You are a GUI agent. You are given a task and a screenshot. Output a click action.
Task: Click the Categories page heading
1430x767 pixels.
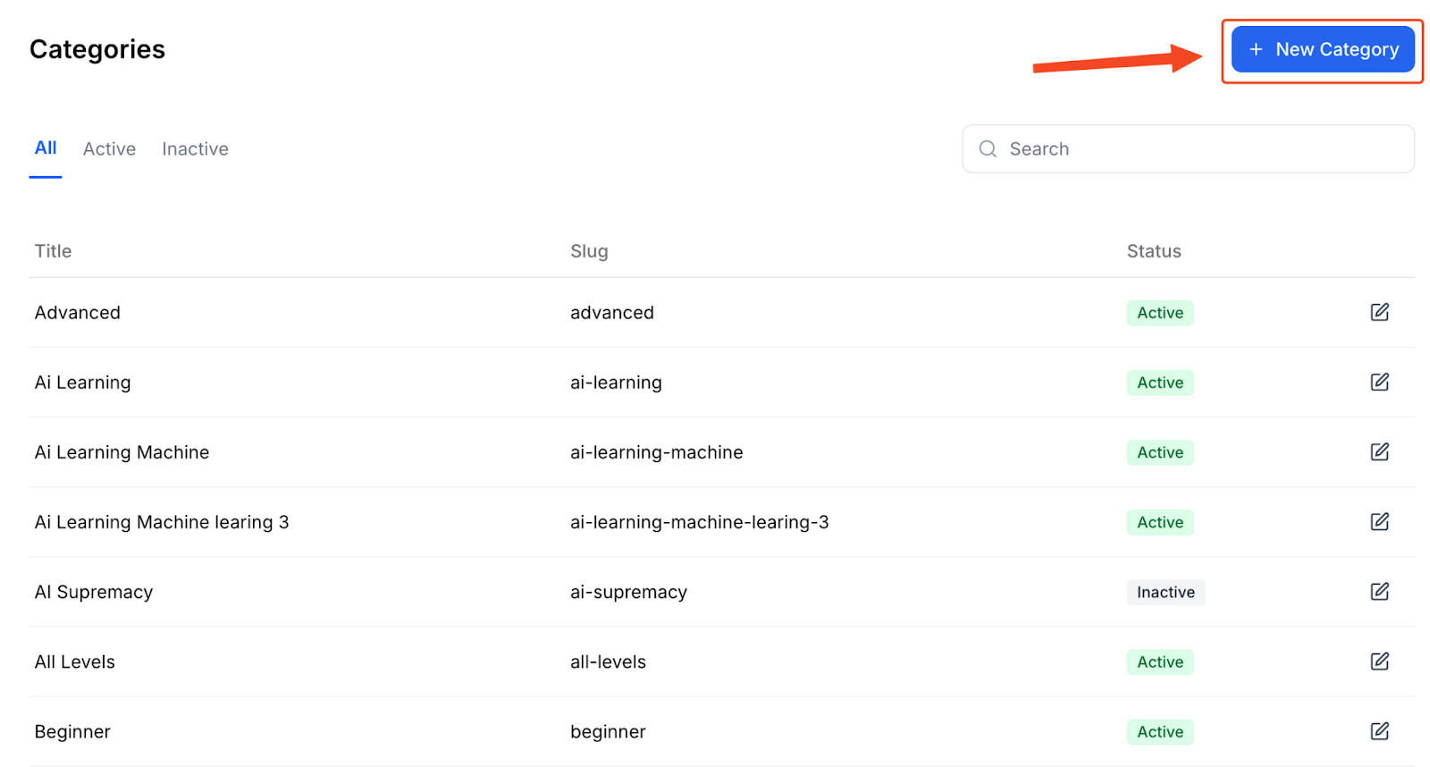[97, 49]
